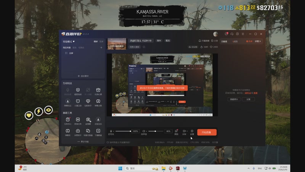Image resolution: width=305 pixels, height=172 pixels.
Task: Open Windows Start menu
Action: [120, 168]
